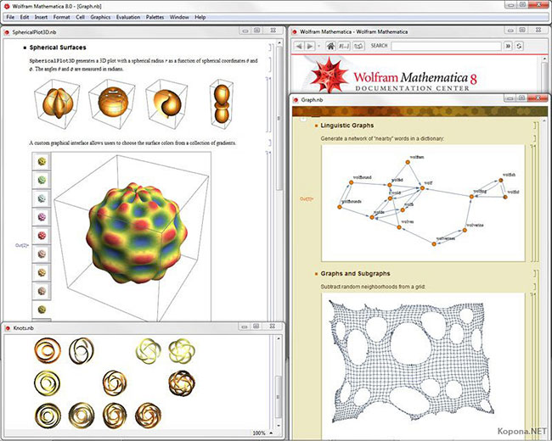Click the 'wolverine' node in word graph
Image resolution: width=552 pixels, height=441 pixels.
coord(465,231)
